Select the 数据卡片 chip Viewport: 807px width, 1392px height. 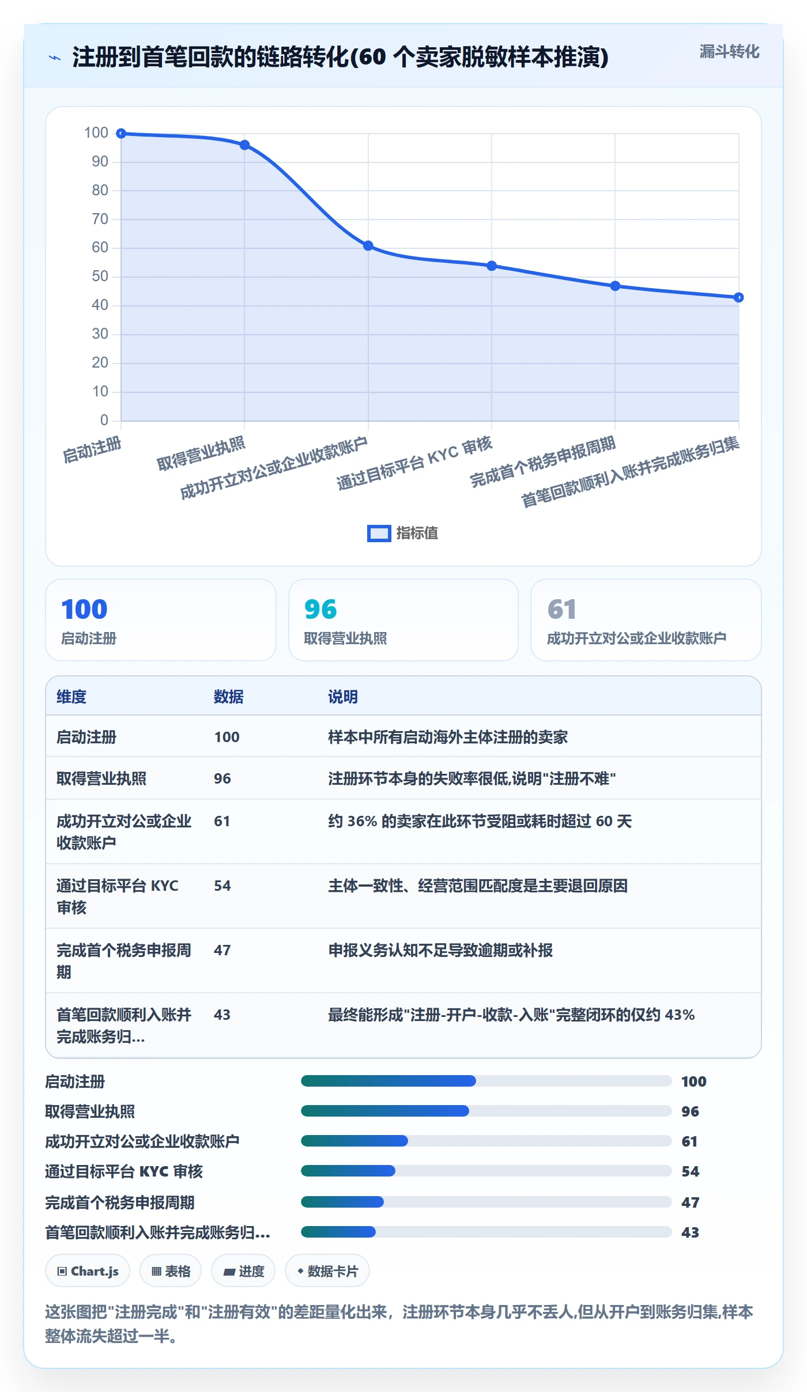[x=327, y=1270]
